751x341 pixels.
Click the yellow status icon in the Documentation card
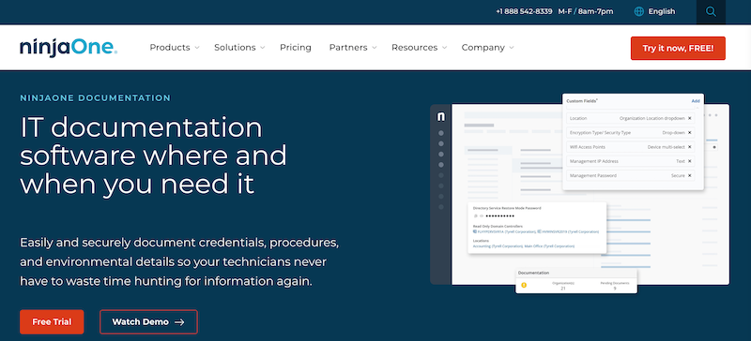coord(524,286)
